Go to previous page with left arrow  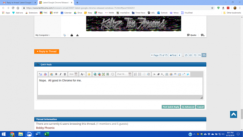coord(179,55)
